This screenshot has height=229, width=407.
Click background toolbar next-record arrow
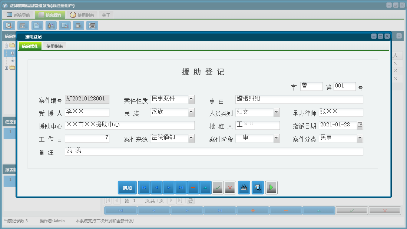pyautogui.click(x=187, y=210)
